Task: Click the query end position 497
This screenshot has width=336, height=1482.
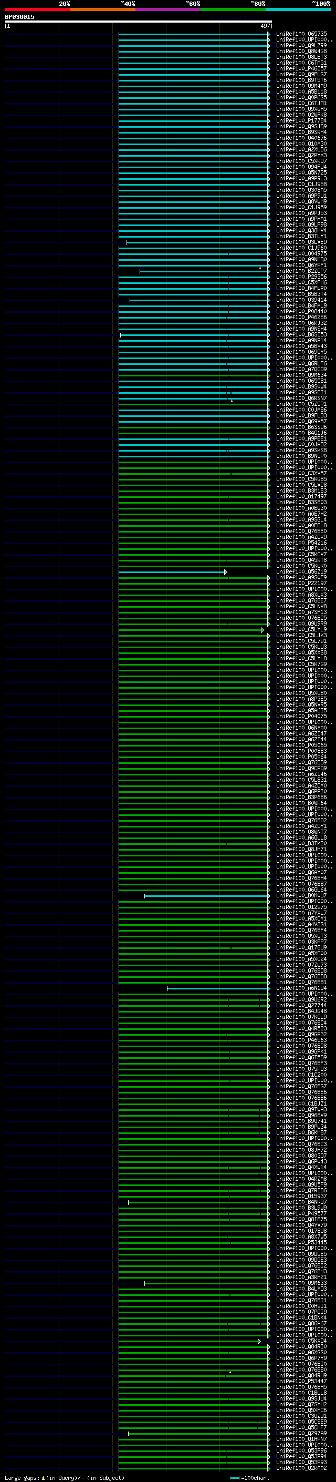Action: pos(265,26)
